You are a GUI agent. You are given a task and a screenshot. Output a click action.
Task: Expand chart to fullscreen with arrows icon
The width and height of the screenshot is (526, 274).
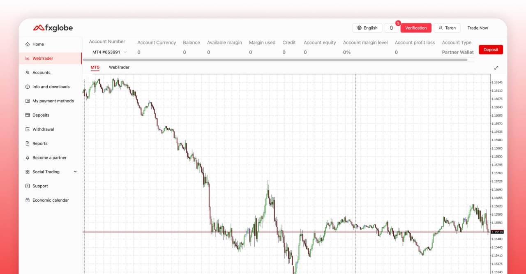click(496, 68)
